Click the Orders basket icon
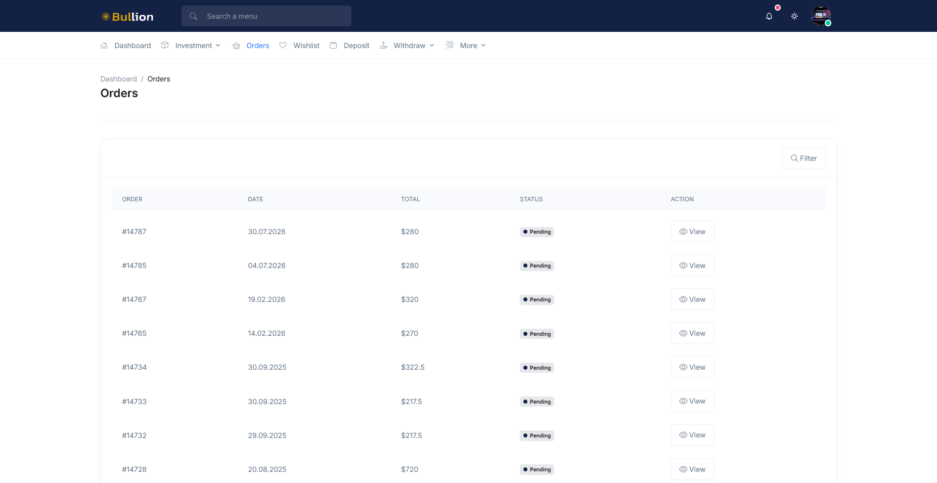Viewport: 937px width, 483px height. pyautogui.click(x=236, y=46)
